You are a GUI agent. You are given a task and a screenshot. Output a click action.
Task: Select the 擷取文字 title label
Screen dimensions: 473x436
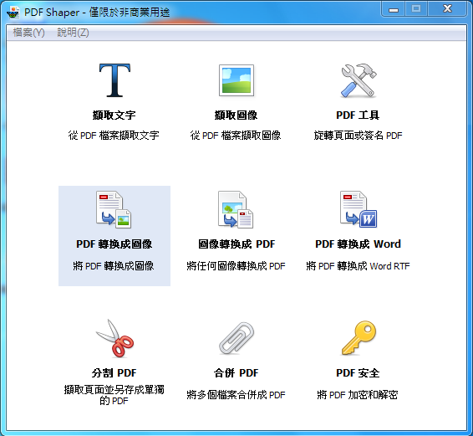point(114,115)
